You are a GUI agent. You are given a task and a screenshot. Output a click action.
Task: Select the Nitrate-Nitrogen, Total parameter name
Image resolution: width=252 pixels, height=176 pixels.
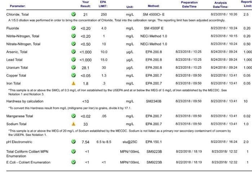tap(23, 44)
